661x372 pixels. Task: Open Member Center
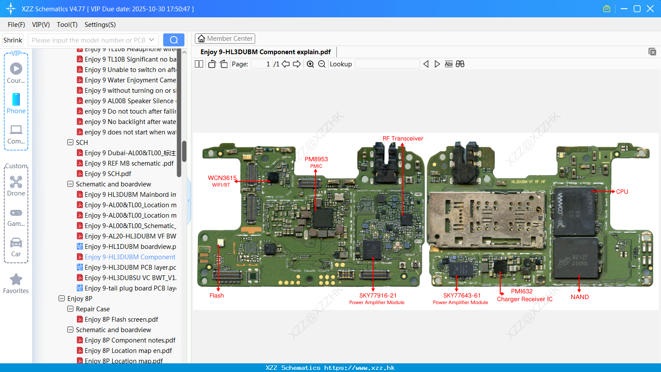tap(225, 39)
